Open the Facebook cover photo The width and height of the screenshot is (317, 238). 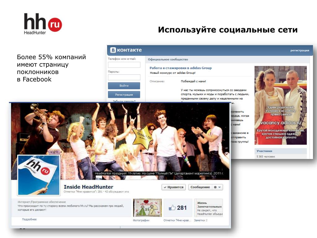pos(120,141)
